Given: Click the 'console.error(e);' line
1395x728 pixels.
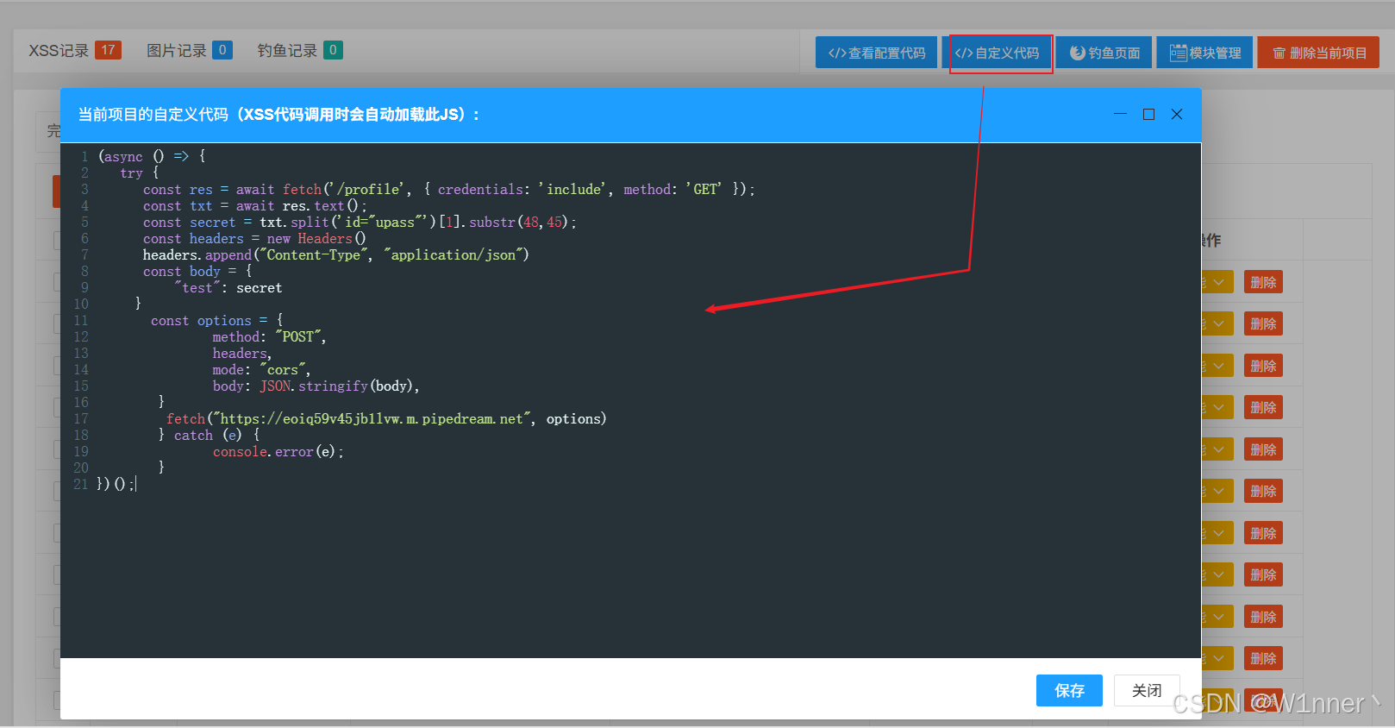Looking at the screenshot, I should (278, 451).
